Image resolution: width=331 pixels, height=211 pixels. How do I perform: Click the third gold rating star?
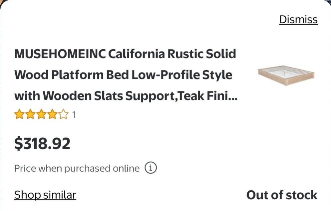41,115
